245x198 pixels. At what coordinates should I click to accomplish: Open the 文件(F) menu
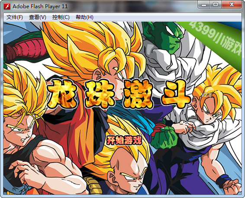click(x=15, y=17)
